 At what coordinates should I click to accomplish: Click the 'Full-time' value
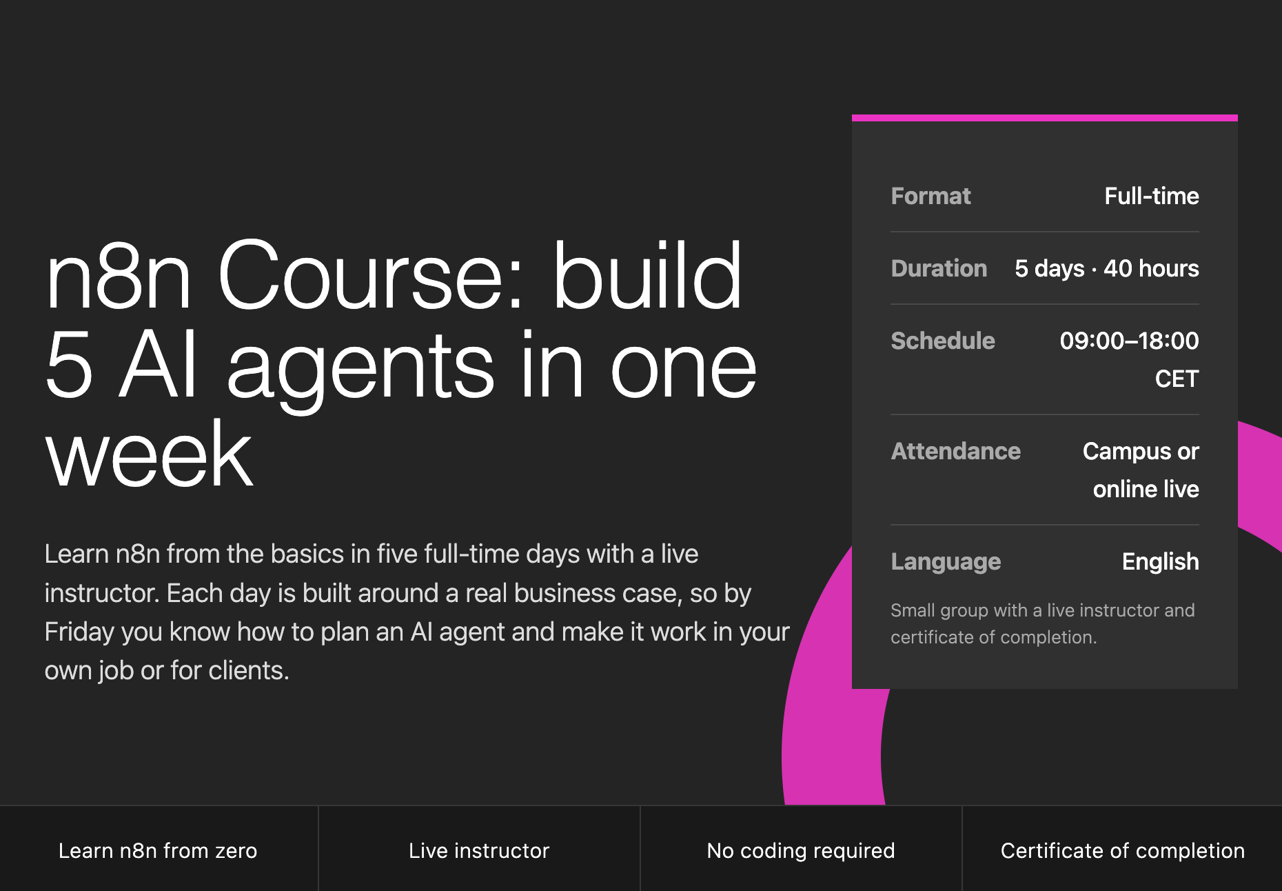point(1152,196)
